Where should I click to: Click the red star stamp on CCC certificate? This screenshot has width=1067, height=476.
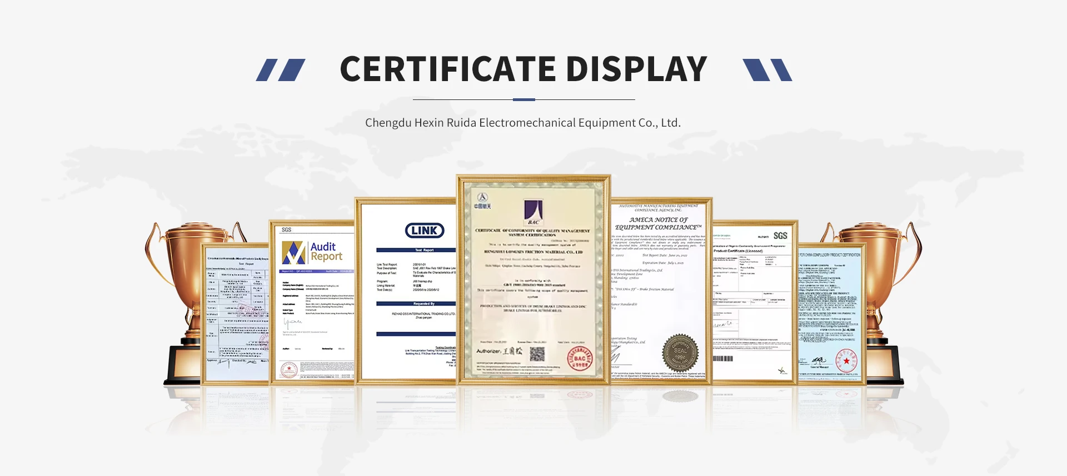(x=846, y=361)
